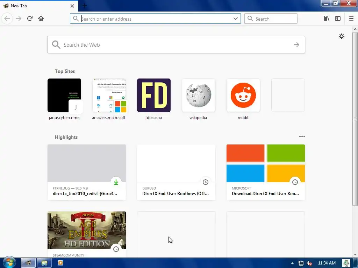Open GURU3D DirectX End-User Runtimes card
This screenshot has width=358, height=268.
click(176, 172)
